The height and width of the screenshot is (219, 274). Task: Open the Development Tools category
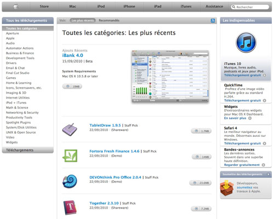[20, 58]
